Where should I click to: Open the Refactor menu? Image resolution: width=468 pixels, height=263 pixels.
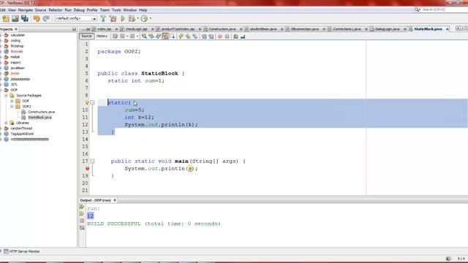(56, 10)
